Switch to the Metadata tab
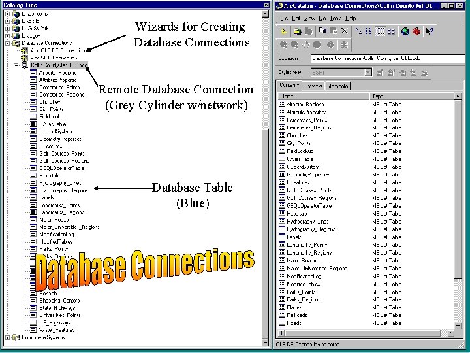470x353 pixels. pyautogui.click(x=337, y=86)
